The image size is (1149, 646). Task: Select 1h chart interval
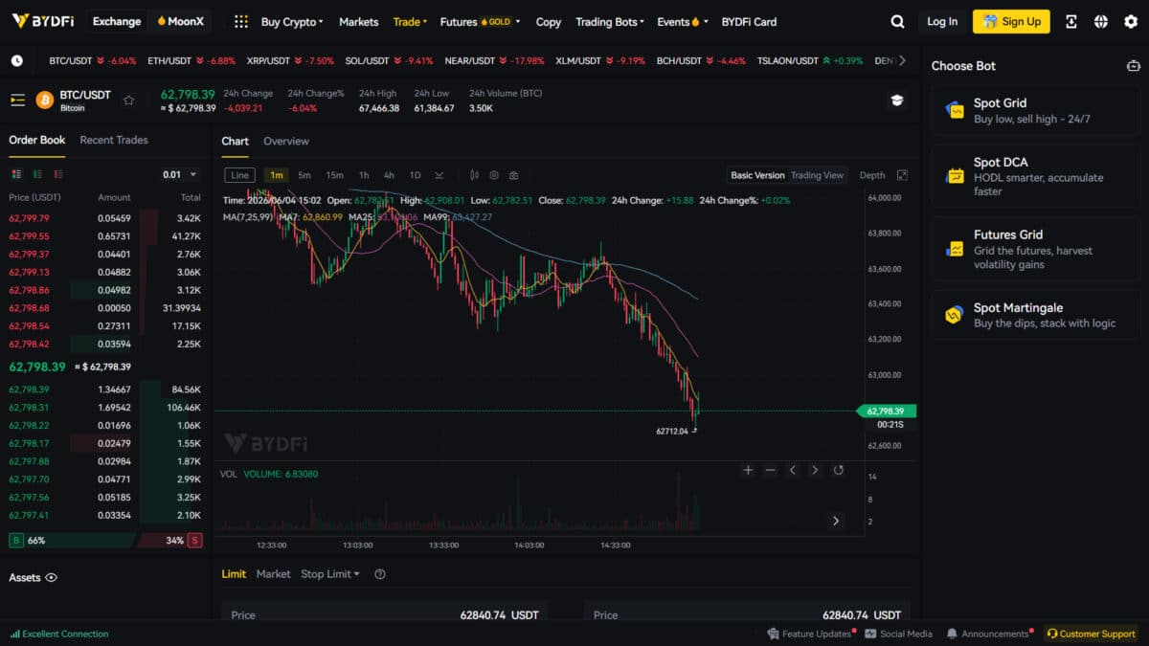(364, 175)
